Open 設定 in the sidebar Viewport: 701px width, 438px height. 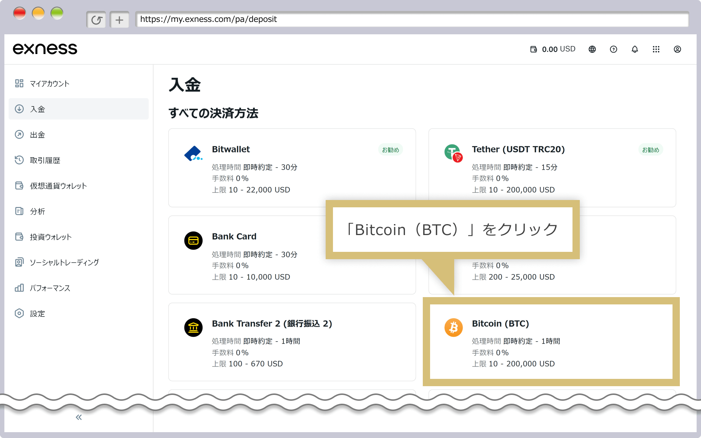click(x=78, y=314)
